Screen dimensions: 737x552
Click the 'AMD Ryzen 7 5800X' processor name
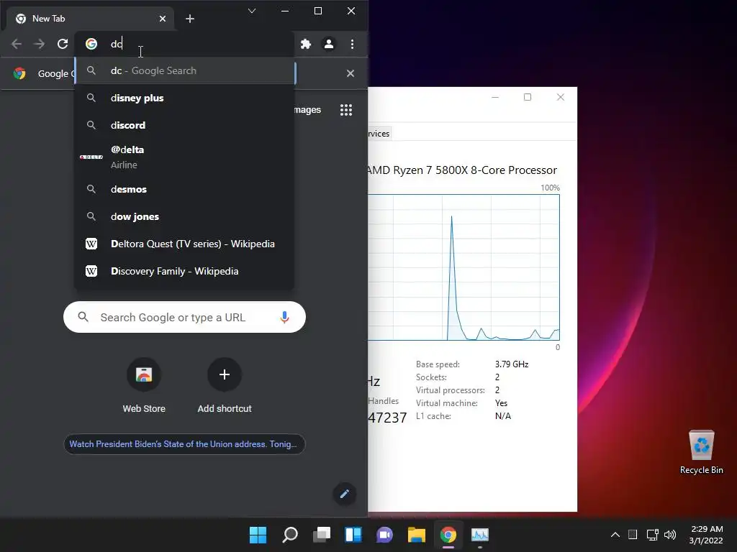click(x=462, y=170)
